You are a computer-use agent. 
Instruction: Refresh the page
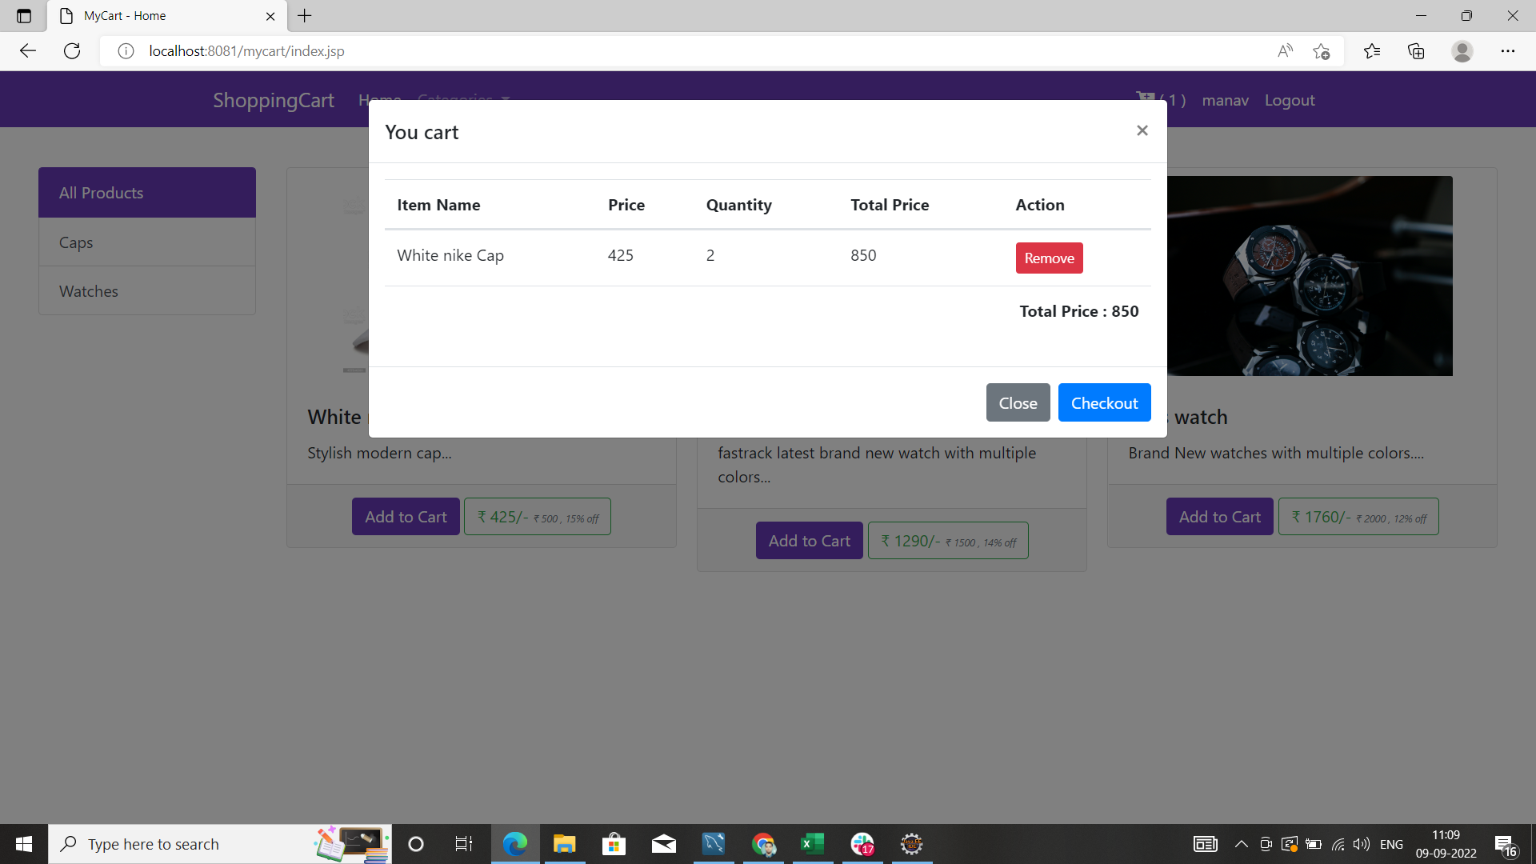click(72, 50)
